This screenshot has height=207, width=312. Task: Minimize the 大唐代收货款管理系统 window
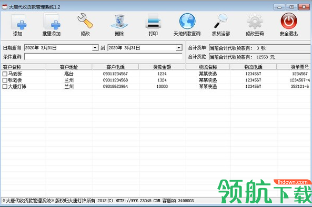pos(279,7)
